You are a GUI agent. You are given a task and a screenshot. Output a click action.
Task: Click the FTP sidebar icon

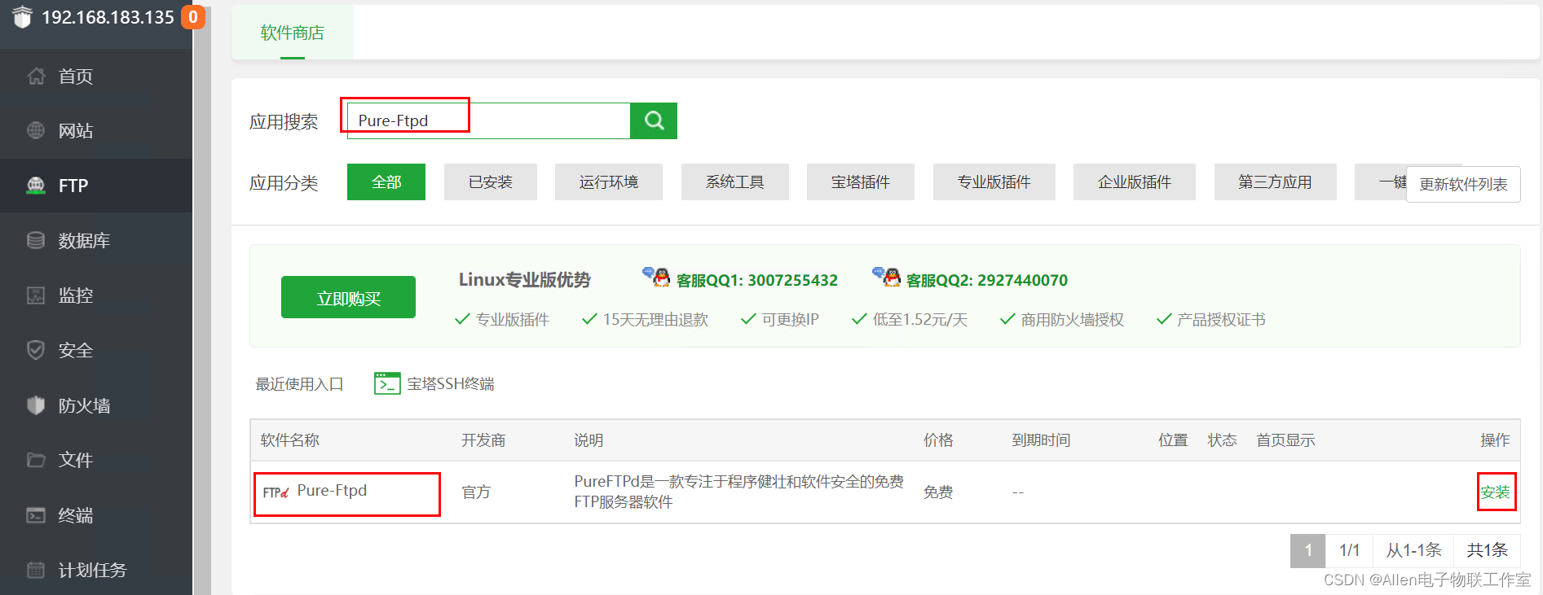36,186
